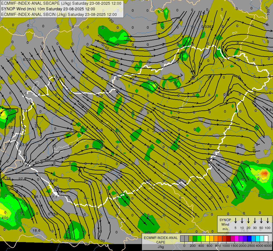
Task: Pick the white CAPE legend swatch
Action: pyautogui.click(x=266, y=238)
